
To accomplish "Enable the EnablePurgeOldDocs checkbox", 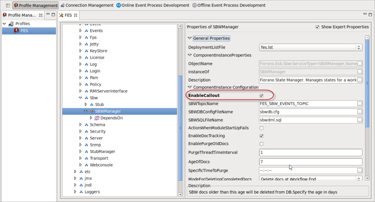I will coord(262,144).
